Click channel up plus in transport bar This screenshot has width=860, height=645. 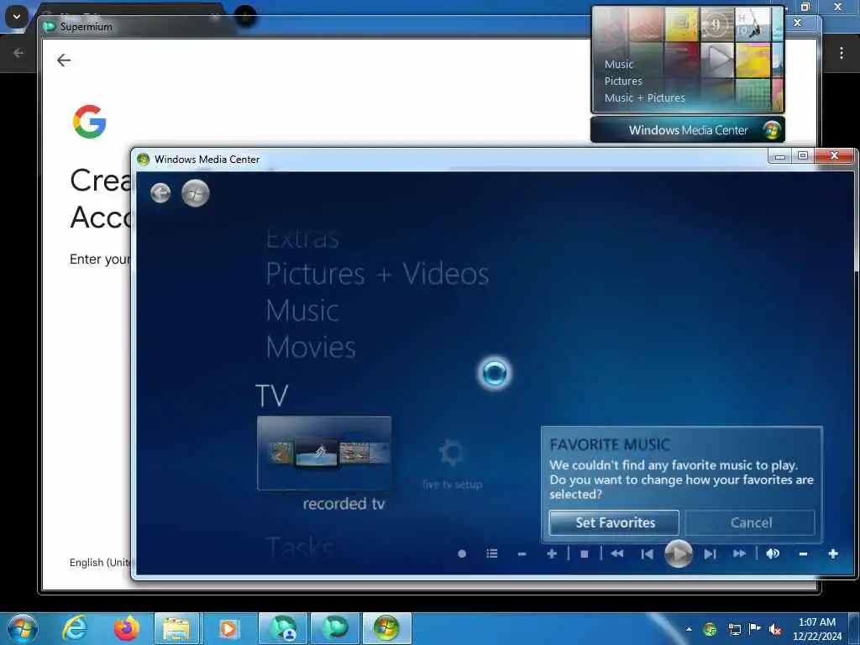[552, 554]
